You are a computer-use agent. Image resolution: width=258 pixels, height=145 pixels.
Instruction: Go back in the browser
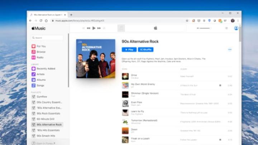[x=30, y=20]
